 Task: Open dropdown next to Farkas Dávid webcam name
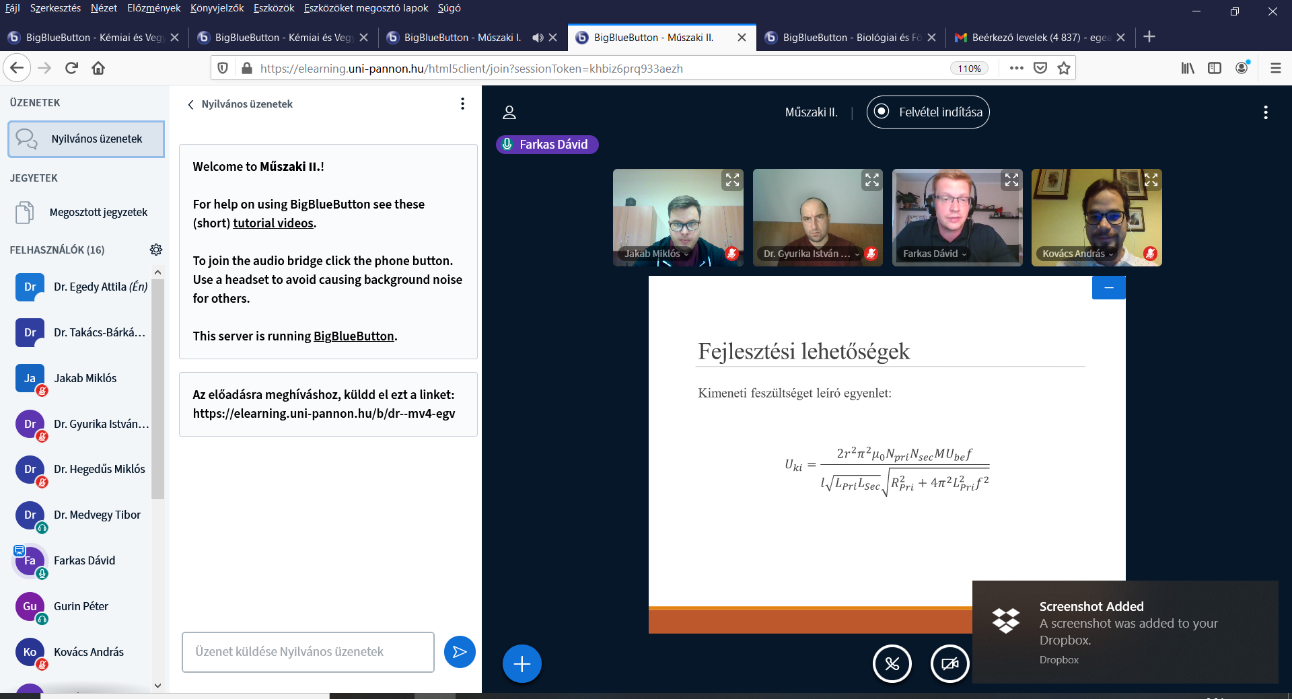964,254
